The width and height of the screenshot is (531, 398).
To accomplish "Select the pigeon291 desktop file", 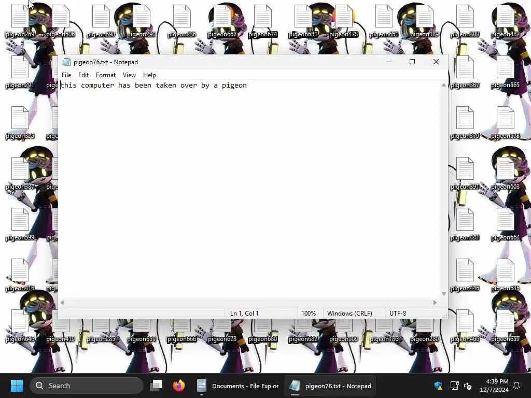I will click(x=20, y=72).
